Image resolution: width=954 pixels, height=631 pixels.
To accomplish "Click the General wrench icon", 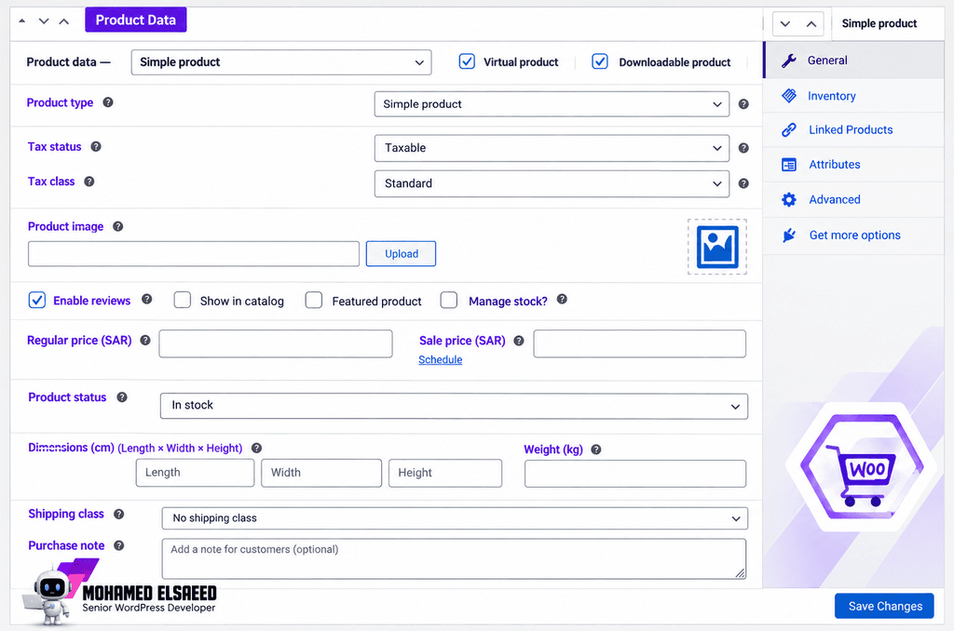I will pyautogui.click(x=789, y=60).
